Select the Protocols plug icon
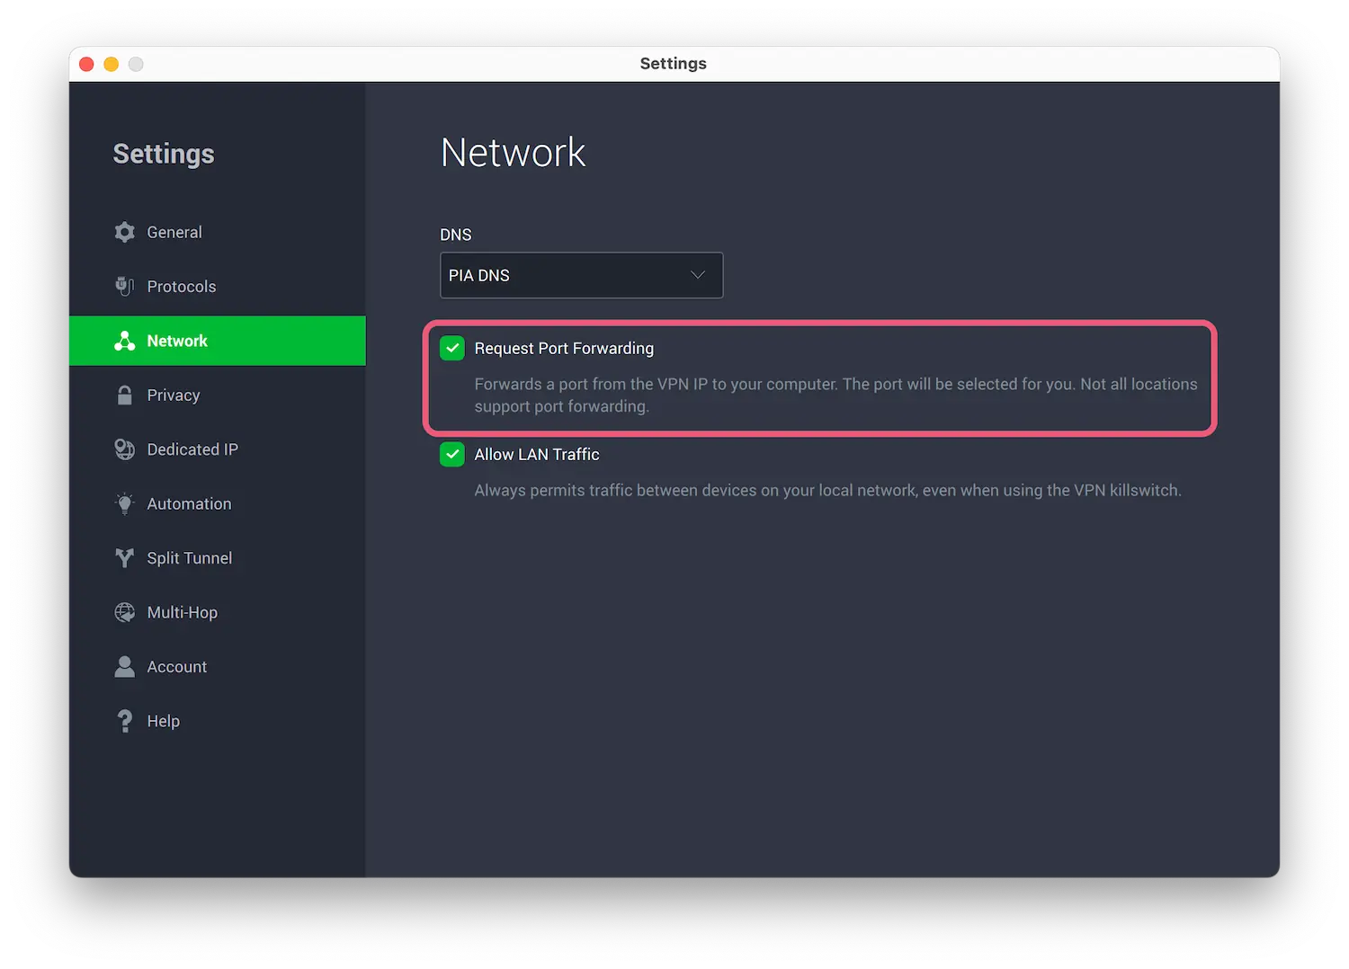This screenshot has width=1349, height=969. coord(125,286)
